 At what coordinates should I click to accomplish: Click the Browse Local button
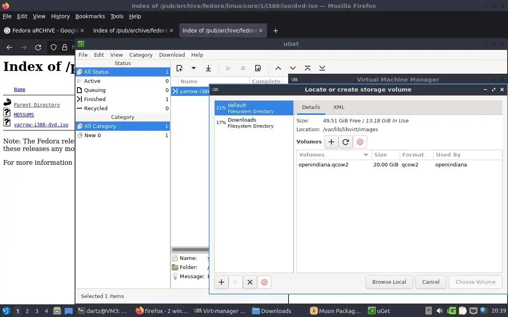click(389, 282)
